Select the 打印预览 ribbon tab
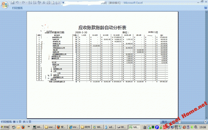The height and width of the screenshot is (130, 208). tap(17, 8)
